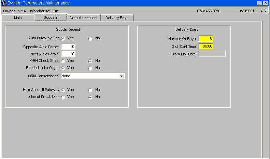Screen dimensions: 270x159
Task: Set Alloc at Pre-Advice to No
Action: click(x=90, y=97)
